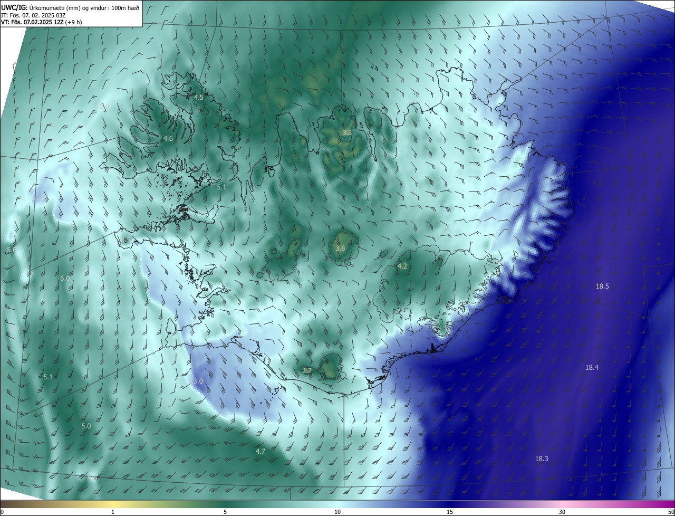
Task: Click the legend tick label 0
Action: [x=2, y=512]
